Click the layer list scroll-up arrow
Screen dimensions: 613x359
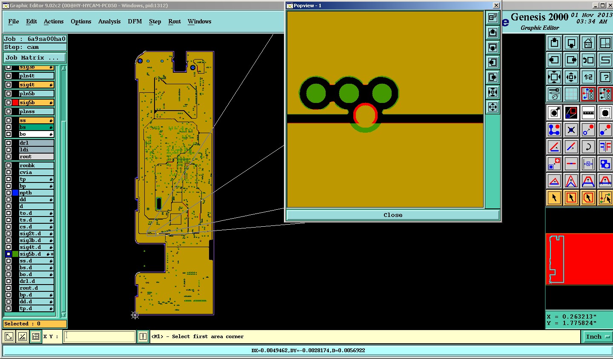click(x=63, y=68)
